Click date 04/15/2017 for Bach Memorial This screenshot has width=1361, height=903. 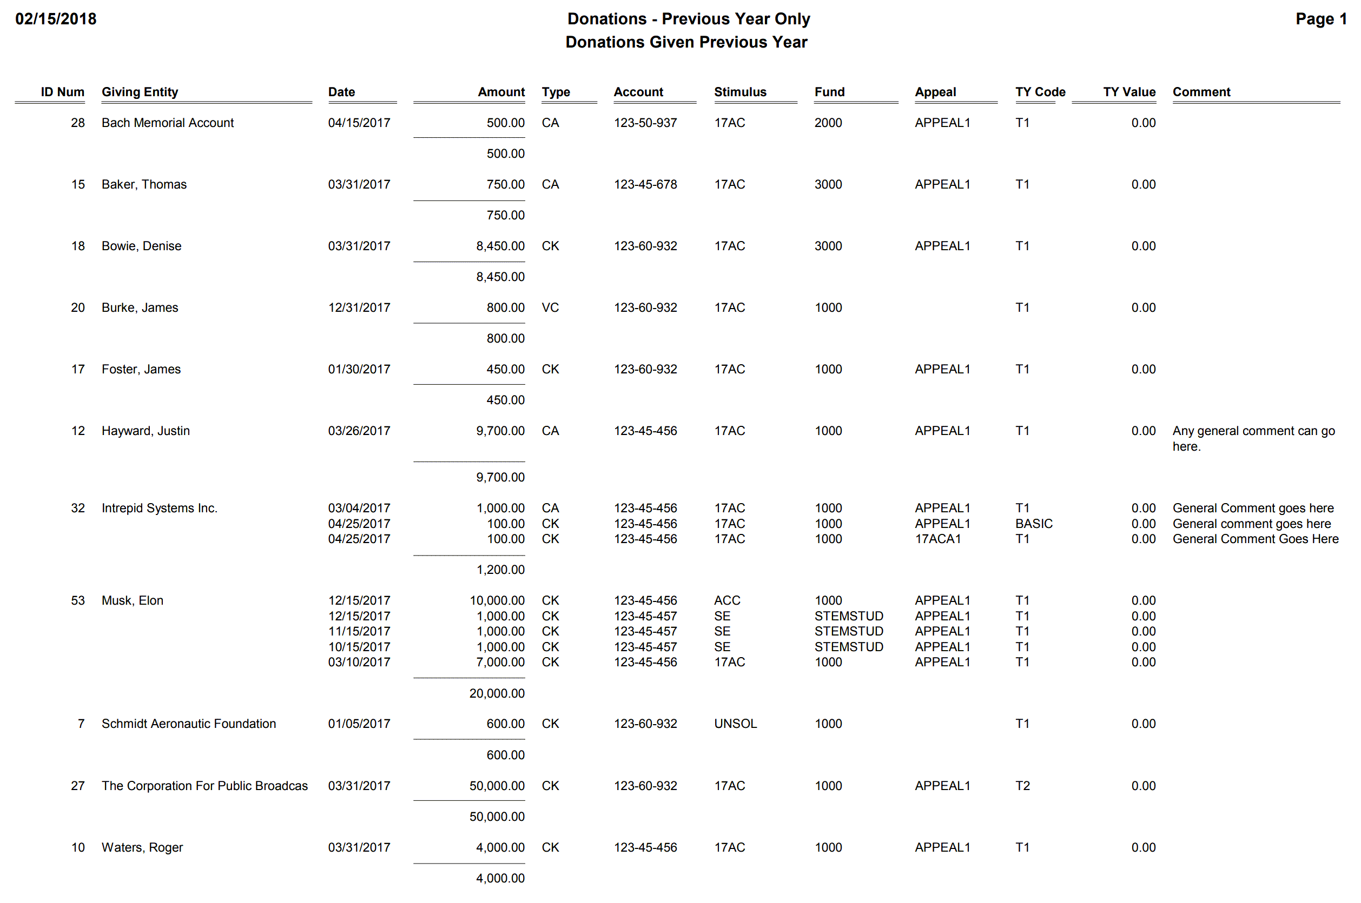[359, 123]
